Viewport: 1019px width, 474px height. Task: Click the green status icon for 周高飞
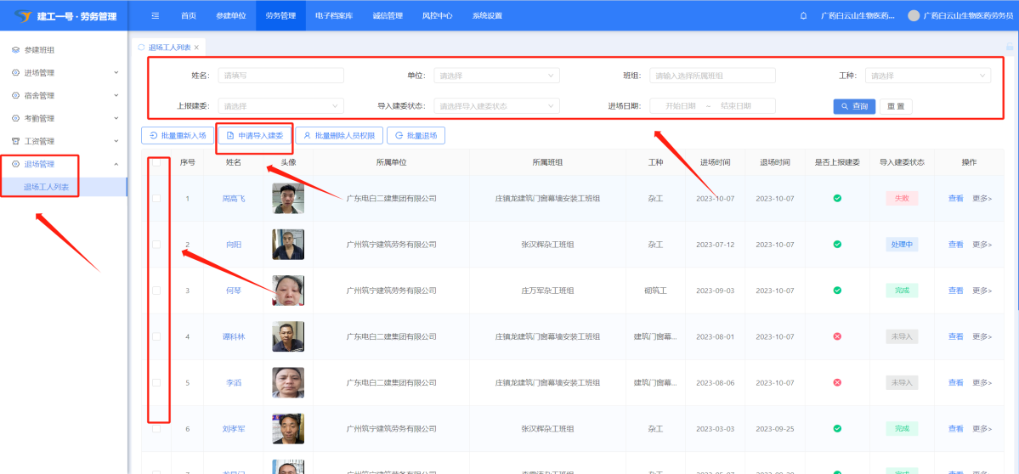[837, 198]
